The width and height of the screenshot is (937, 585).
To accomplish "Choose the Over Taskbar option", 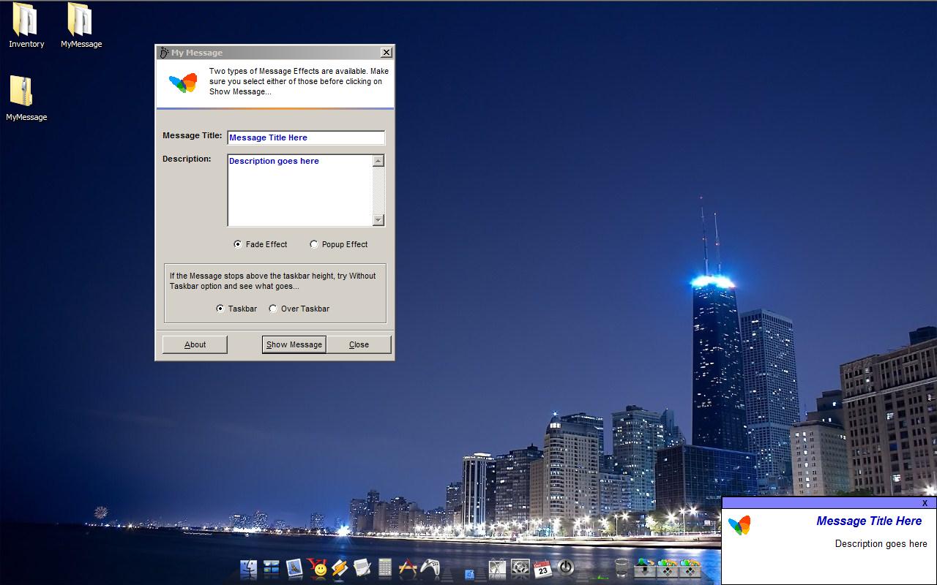I will pyautogui.click(x=273, y=309).
